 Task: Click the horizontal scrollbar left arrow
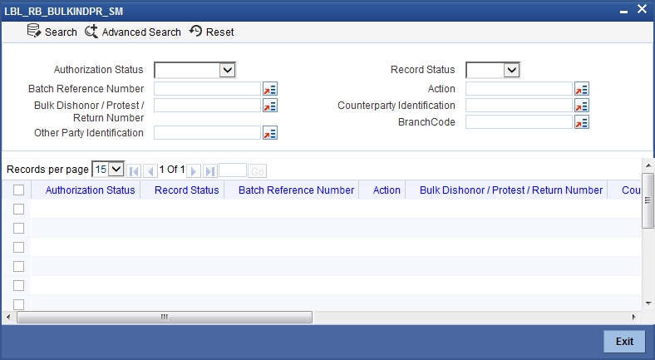pos(8,317)
